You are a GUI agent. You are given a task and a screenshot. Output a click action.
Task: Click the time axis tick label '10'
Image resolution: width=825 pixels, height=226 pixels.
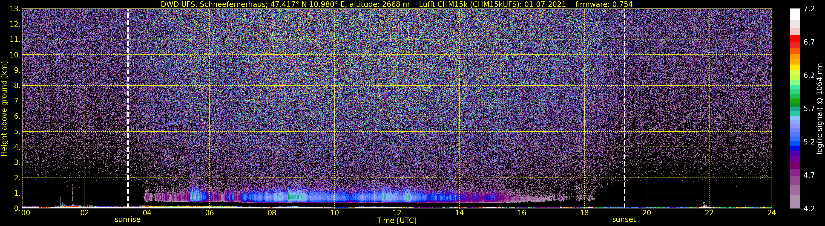point(334,213)
